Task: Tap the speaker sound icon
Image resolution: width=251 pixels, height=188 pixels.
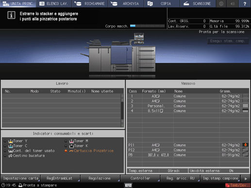Action: point(233,3)
